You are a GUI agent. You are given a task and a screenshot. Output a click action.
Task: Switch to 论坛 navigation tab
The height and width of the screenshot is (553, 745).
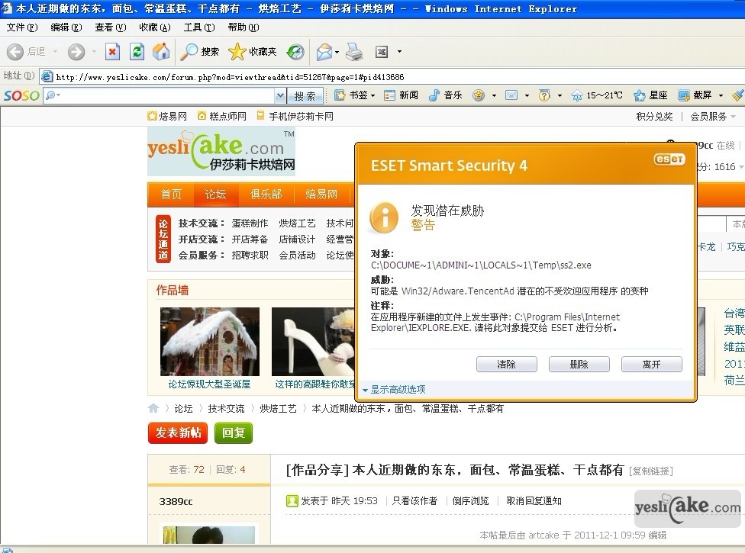click(215, 195)
